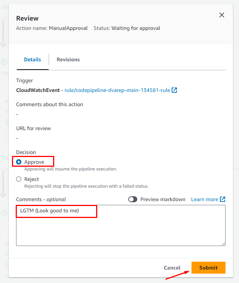Screen dimensions: 239x283
Task: Click faded link left of Decision label
Action: tap(4, 157)
